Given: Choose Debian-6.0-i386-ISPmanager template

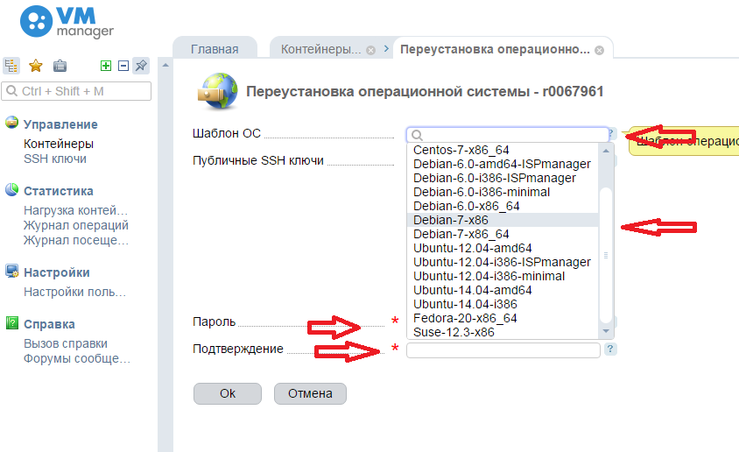Looking at the screenshot, I should 503,178.
